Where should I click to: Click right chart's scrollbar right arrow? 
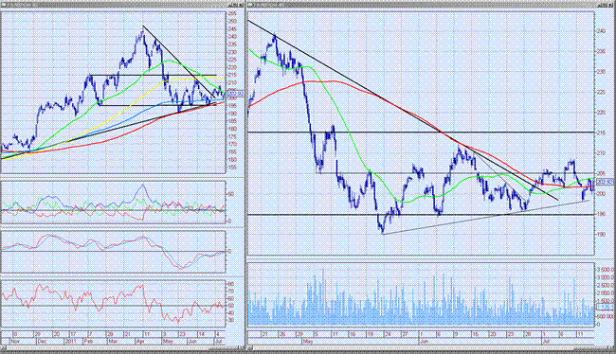[611, 348]
